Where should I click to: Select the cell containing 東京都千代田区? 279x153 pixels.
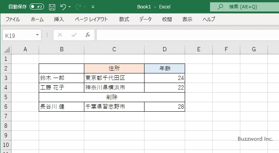click(114, 78)
